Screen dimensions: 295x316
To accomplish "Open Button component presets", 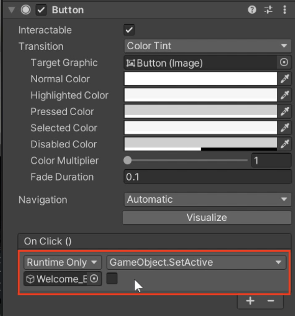I will point(269,10).
